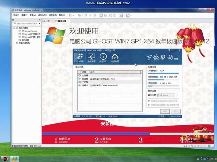Toggle delete extracted drivers after install checkbox
Viewport: 217px width, 162px height.
pos(149,105)
